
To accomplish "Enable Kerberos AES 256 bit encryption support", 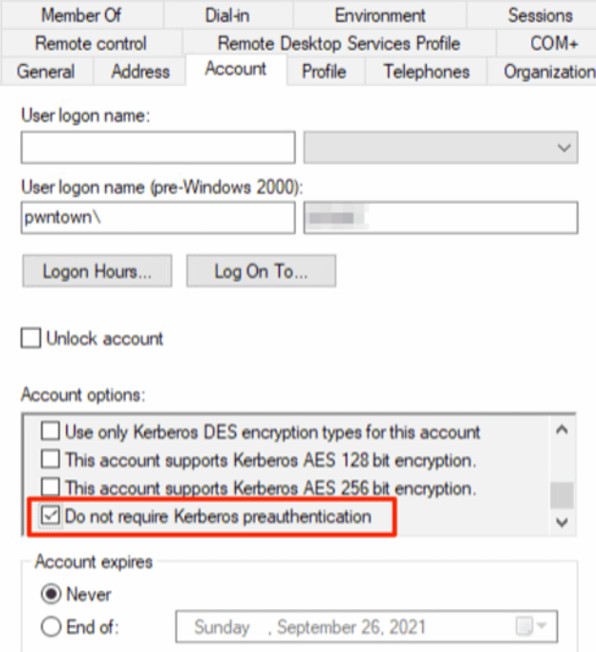I will [x=49, y=489].
